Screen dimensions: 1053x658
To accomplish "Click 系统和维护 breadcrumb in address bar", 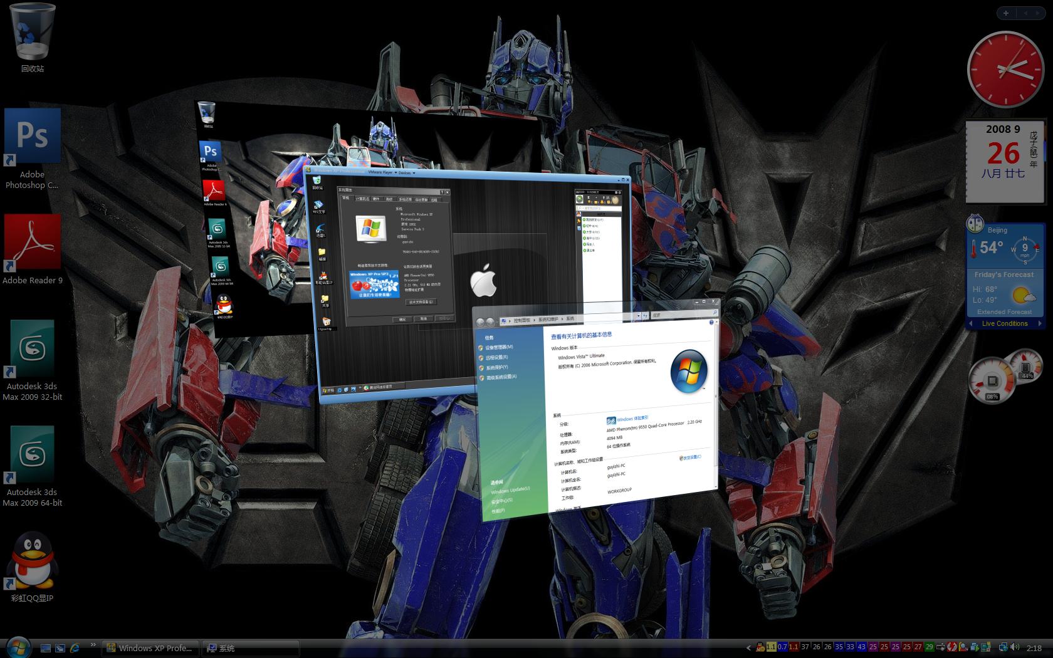I will pyautogui.click(x=548, y=319).
